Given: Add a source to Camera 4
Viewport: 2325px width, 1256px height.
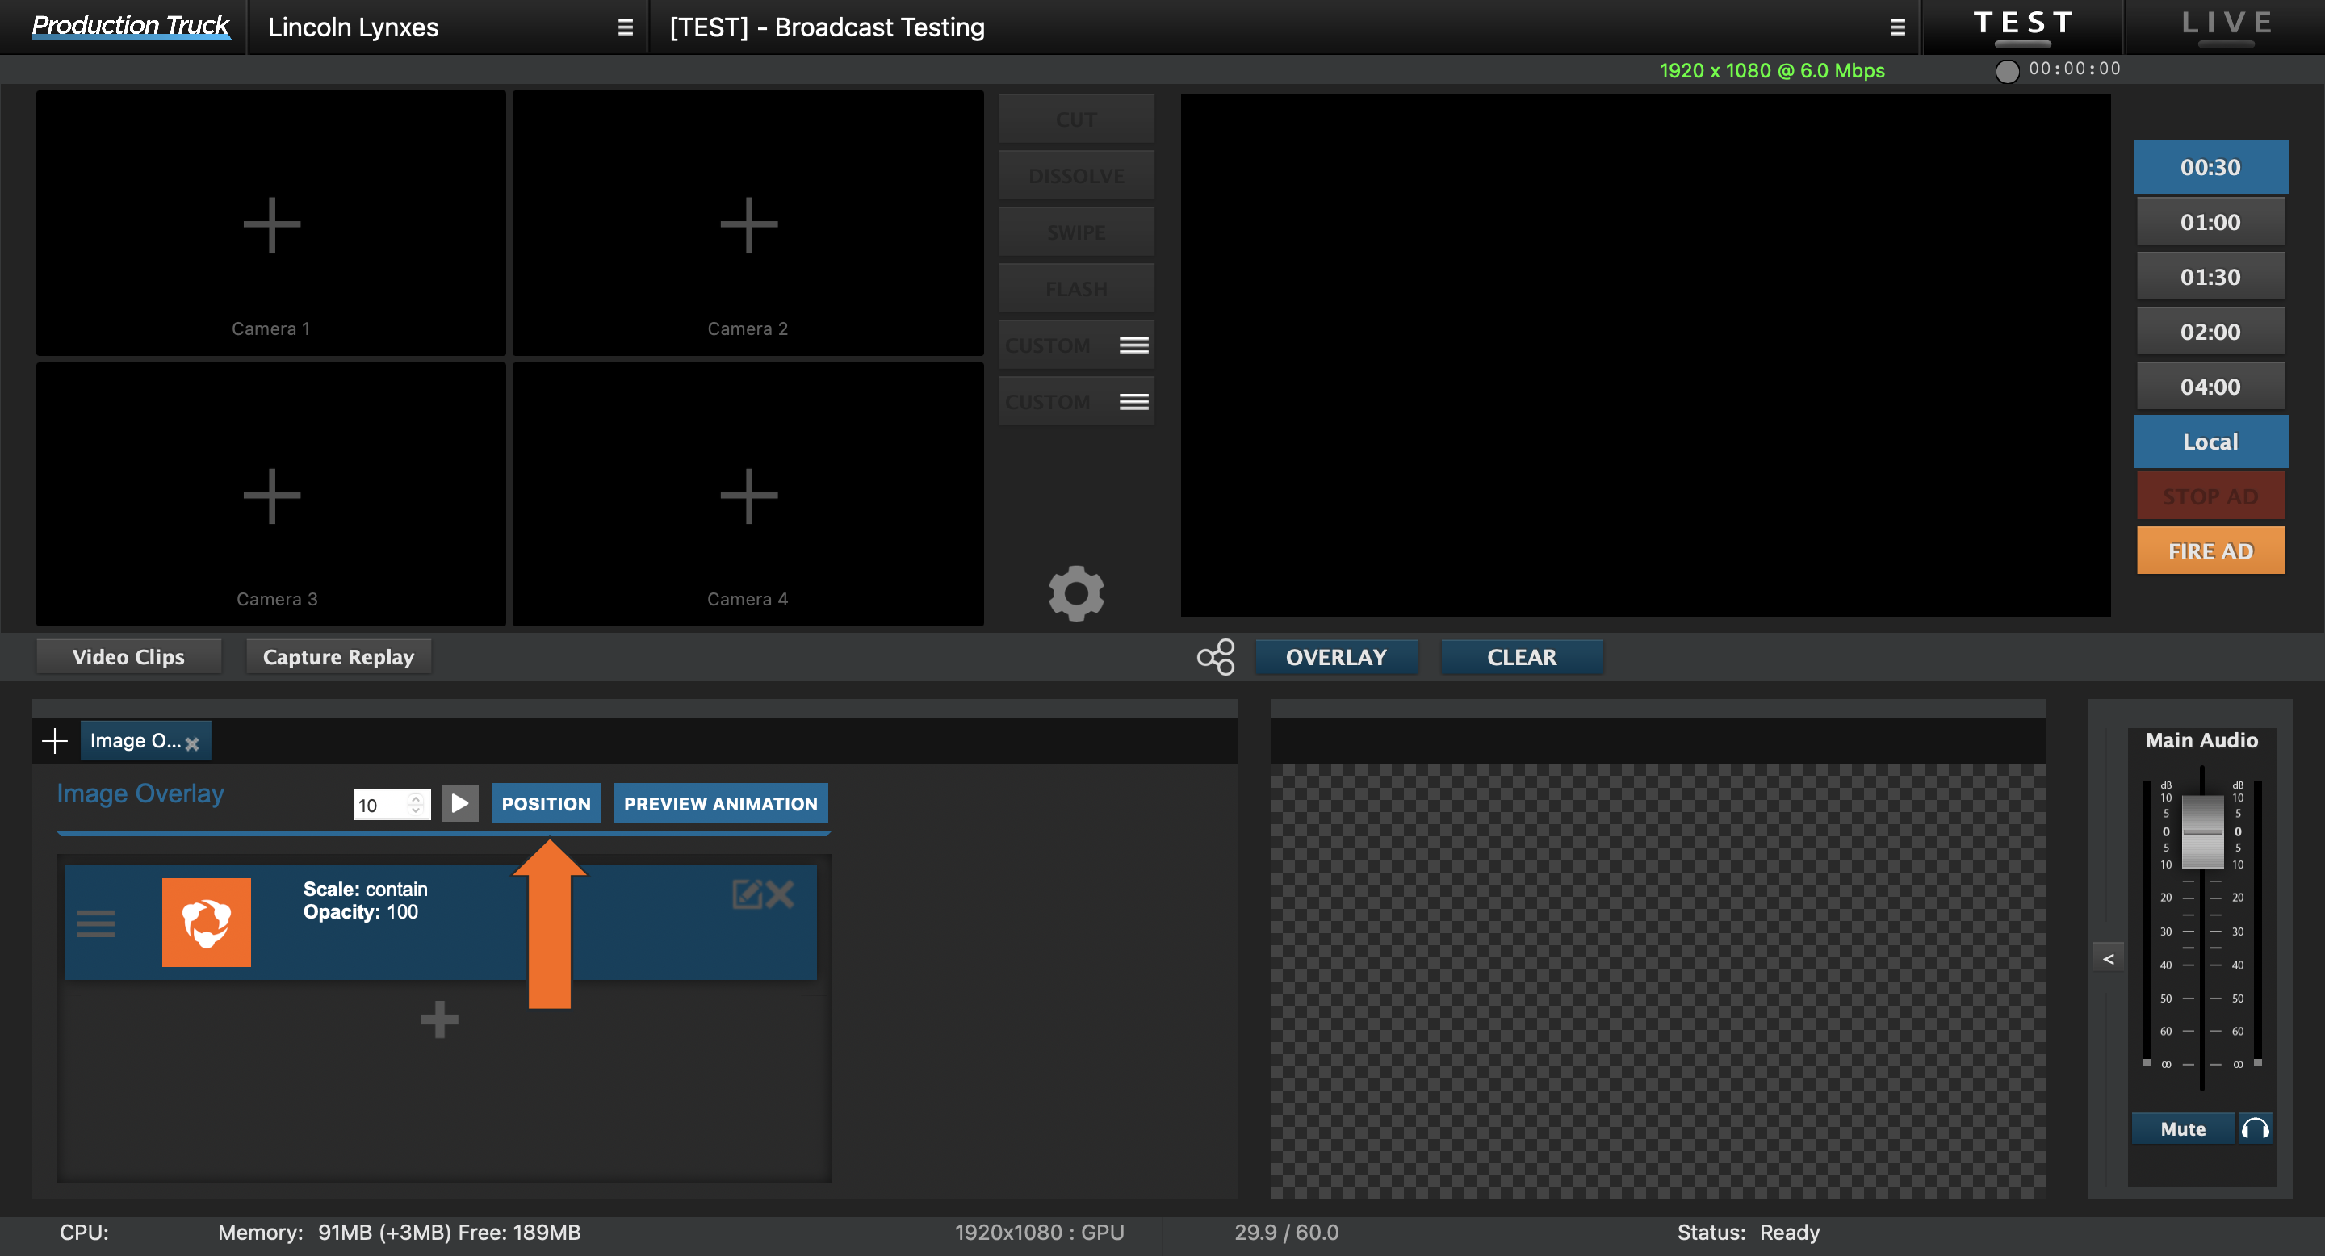Looking at the screenshot, I should pos(748,496).
